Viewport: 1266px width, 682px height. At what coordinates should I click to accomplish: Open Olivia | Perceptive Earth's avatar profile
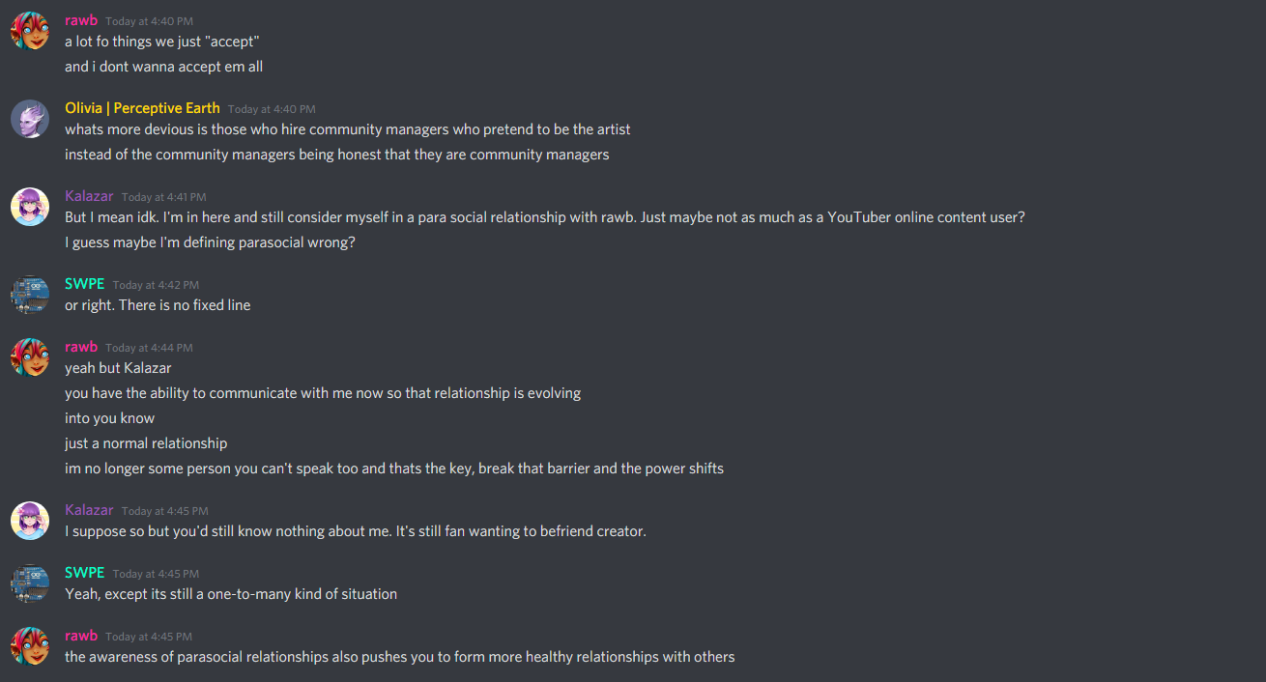pos(30,119)
